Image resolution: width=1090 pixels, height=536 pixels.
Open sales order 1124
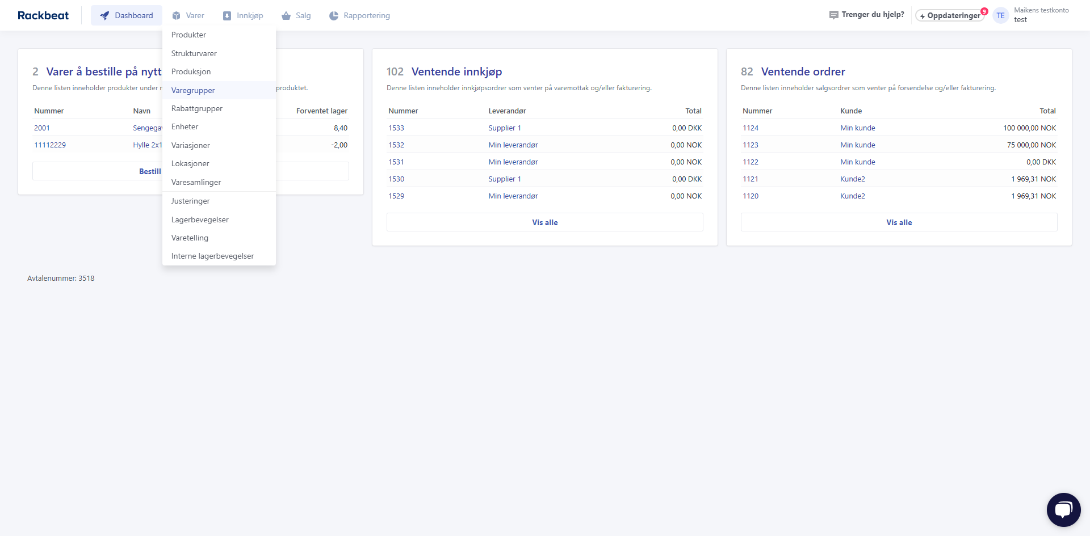pyautogui.click(x=751, y=128)
